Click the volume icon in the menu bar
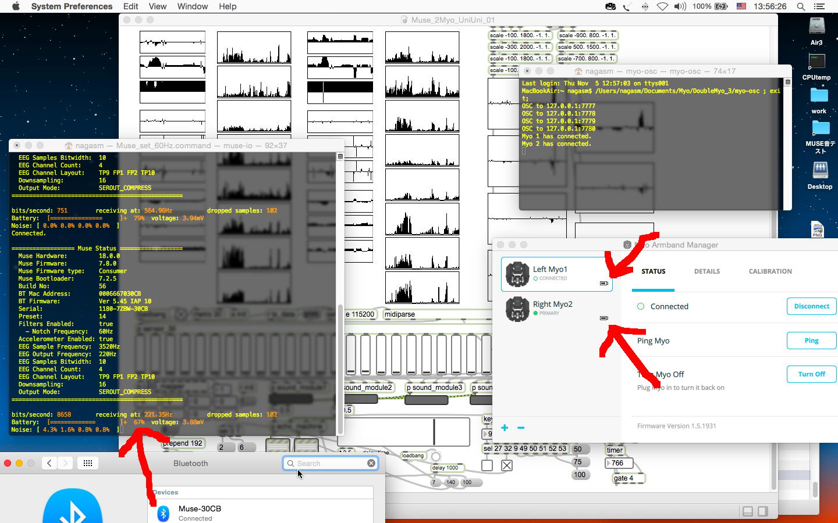838x523 pixels. 680,6
